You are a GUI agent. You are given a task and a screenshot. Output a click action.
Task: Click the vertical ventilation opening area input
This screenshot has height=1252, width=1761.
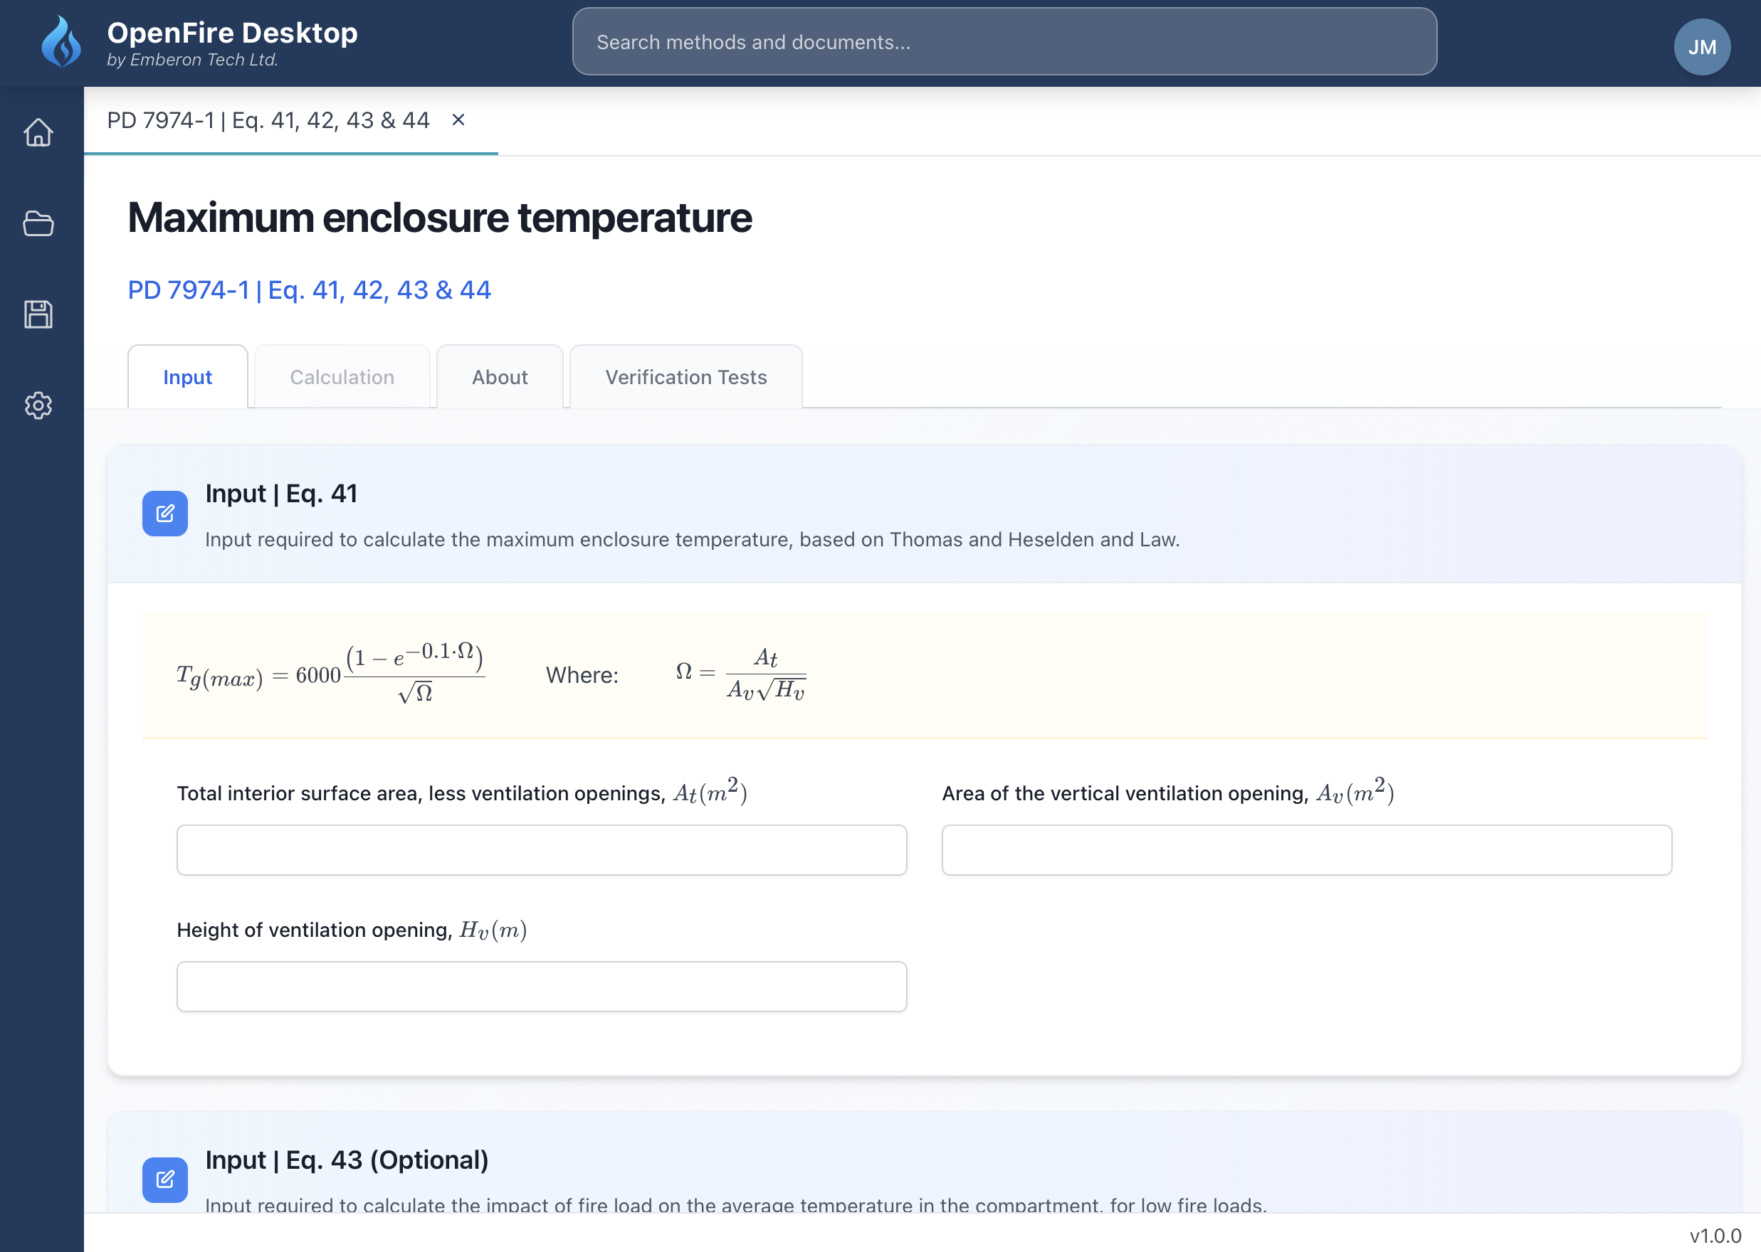point(1306,849)
